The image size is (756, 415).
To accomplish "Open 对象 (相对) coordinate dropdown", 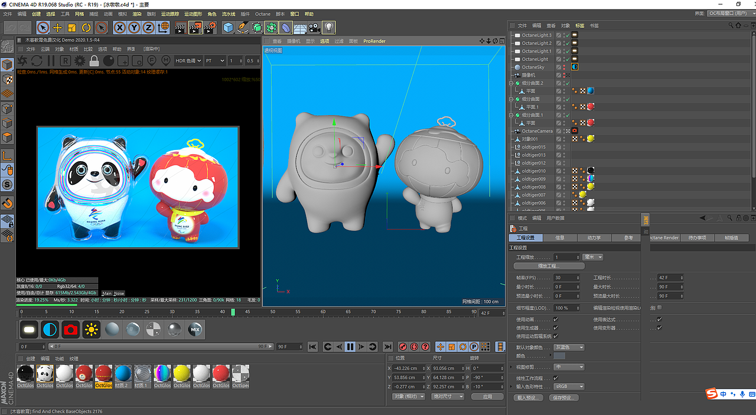I will point(409,397).
